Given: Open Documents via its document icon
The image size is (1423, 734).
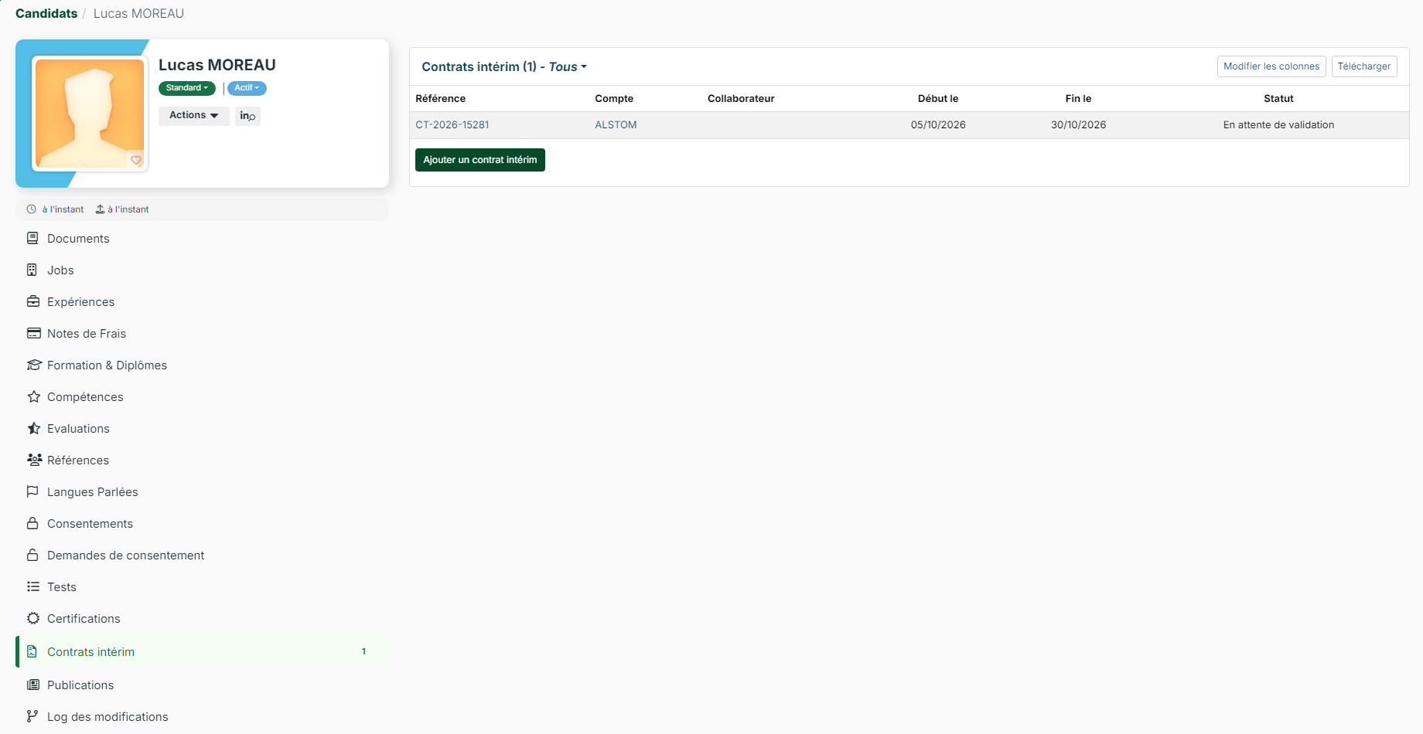Looking at the screenshot, I should (x=32, y=238).
